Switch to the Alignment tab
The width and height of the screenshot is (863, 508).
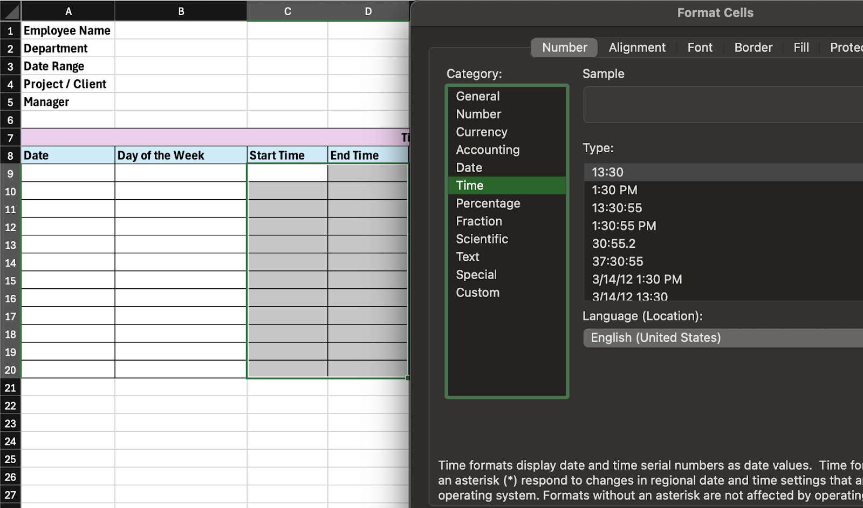point(637,48)
